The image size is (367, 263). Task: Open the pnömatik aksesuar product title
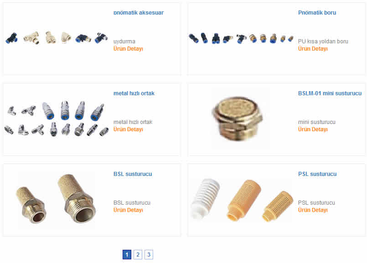[x=139, y=13]
